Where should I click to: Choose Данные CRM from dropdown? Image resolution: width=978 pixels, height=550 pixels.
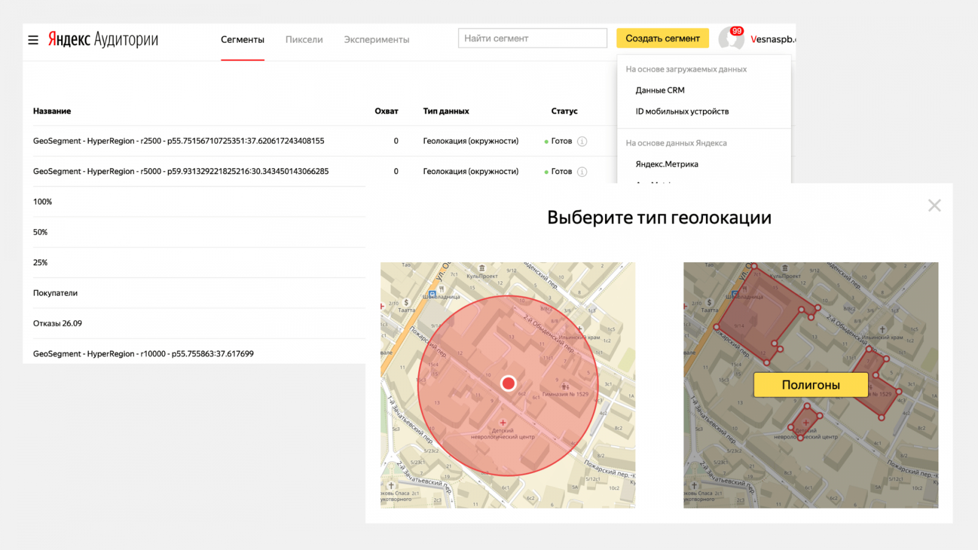[660, 90]
